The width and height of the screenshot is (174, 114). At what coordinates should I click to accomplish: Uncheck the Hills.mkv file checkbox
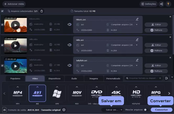[2, 45]
